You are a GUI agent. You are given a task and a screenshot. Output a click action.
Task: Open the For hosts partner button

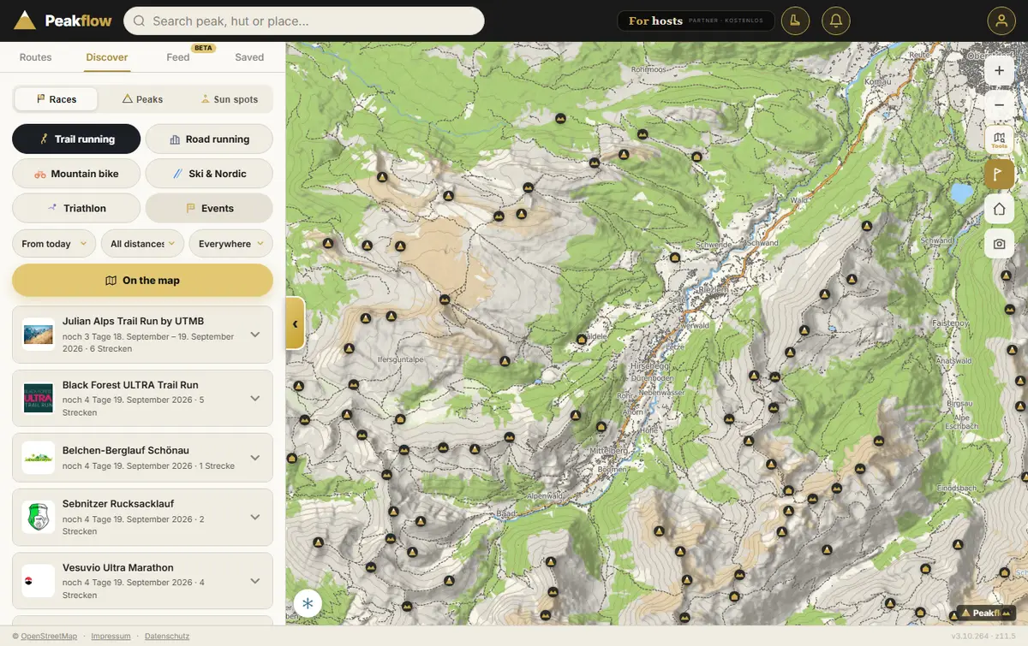[696, 21]
